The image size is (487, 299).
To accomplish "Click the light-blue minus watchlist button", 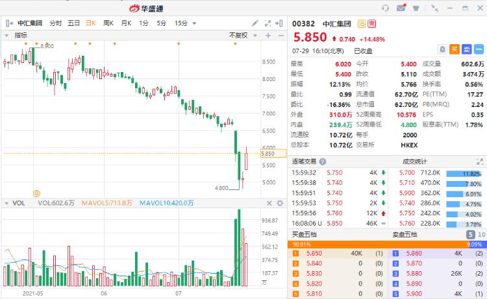I will coord(479,49).
